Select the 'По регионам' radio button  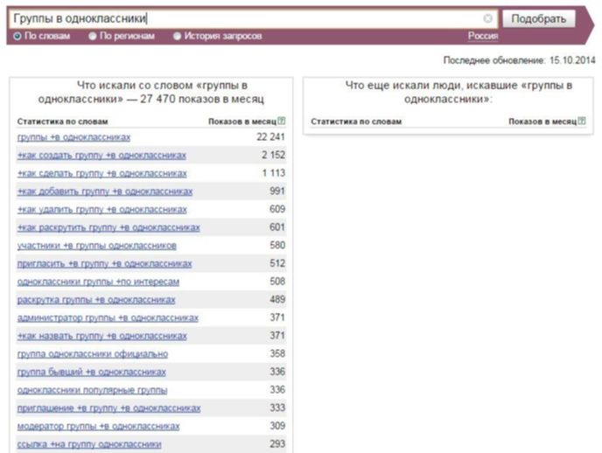click(93, 36)
